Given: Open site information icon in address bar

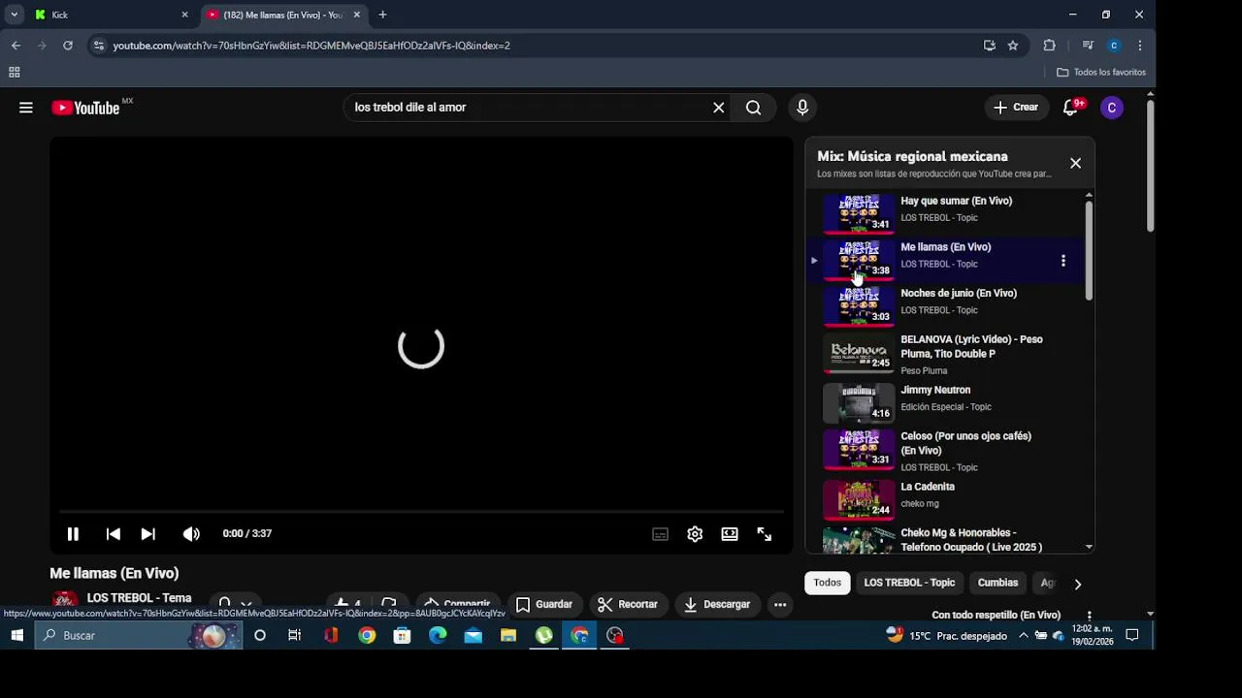Looking at the screenshot, I should coord(98,46).
